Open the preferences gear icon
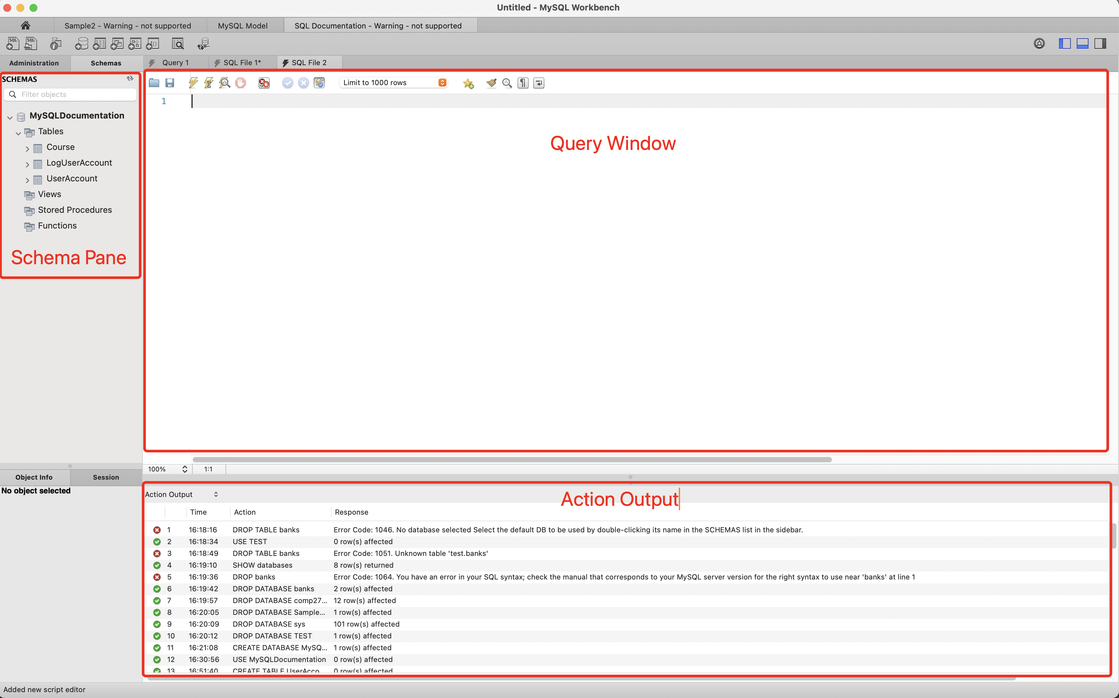This screenshot has height=698, width=1119. pos(1039,44)
